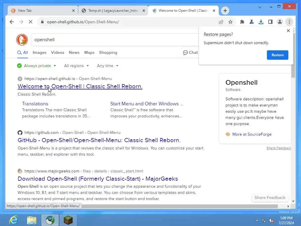
Task: Switch to Images results
Action: coord(39,53)
